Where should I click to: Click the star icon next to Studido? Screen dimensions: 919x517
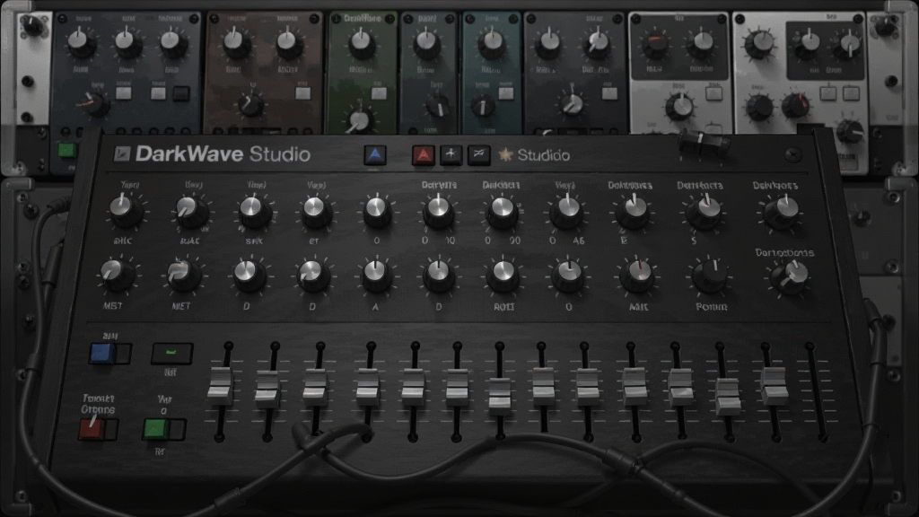pos(505,154)
